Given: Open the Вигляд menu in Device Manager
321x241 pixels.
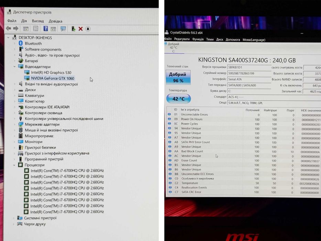Looking at the screenshot, I should (x=38, y=21).
